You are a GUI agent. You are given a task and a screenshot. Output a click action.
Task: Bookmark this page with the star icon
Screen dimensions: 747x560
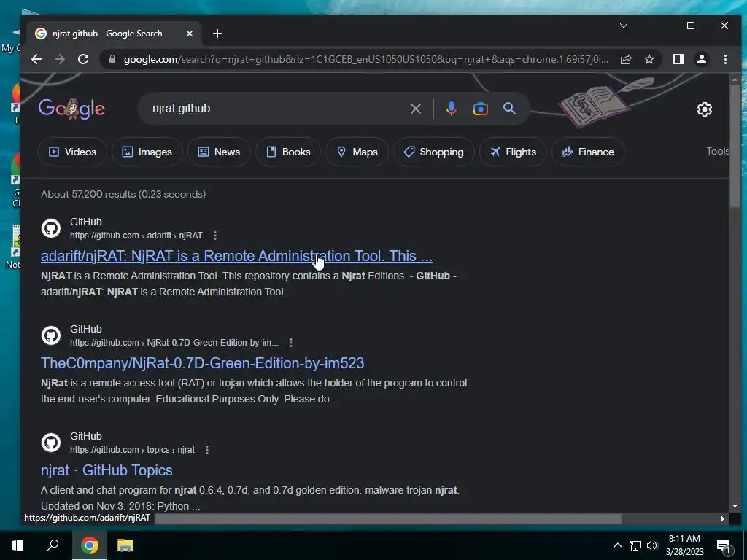tap(649, 59)
